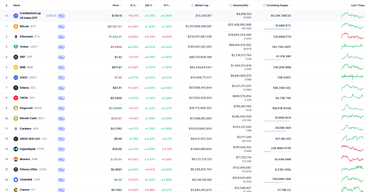Click the Tether logo icon
This screenshot has height=192, width=366.
16,47
